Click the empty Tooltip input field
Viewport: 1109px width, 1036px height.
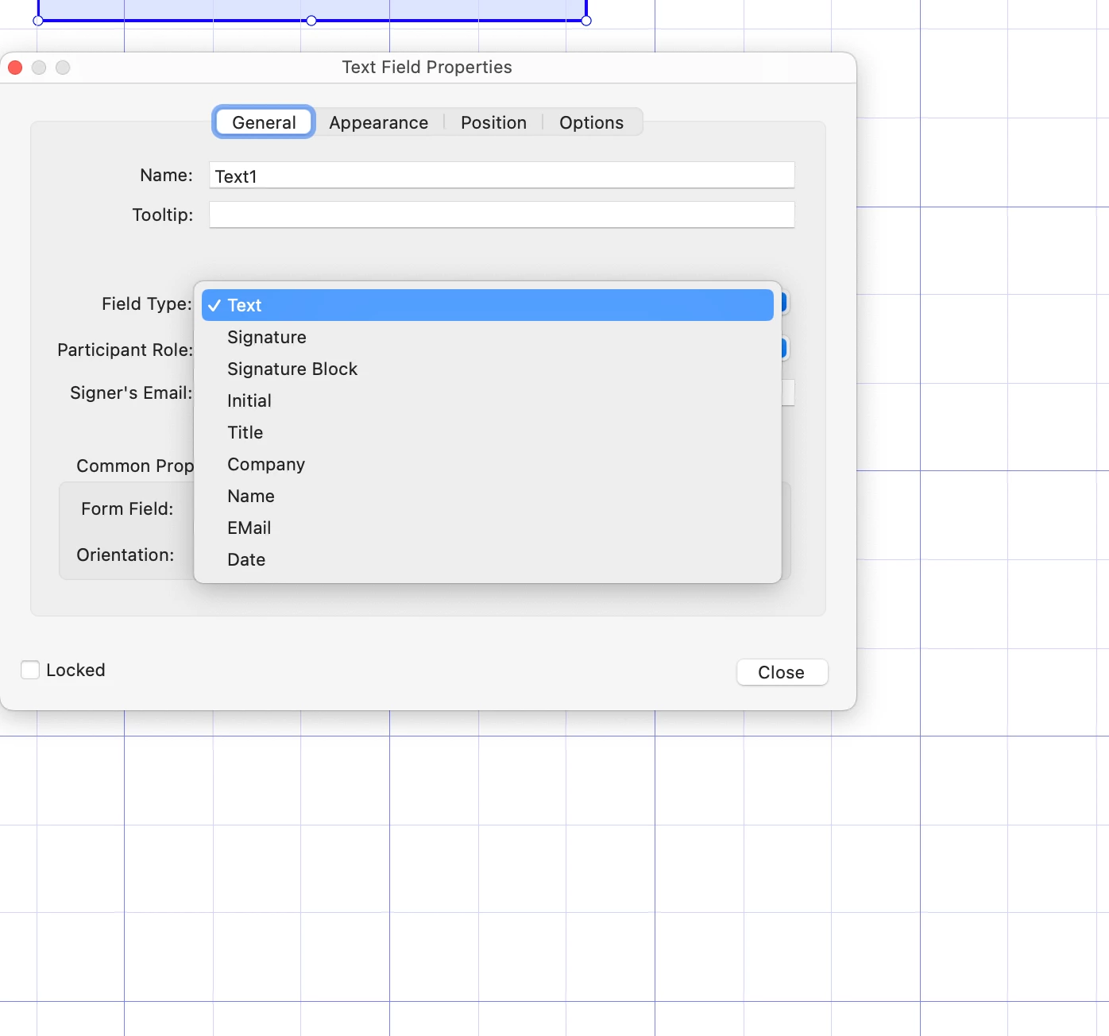[x=502, y=215]
